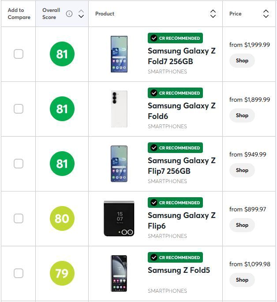Viewport: 277px width, 302px height.
Task: Sort the Product column
Action: tap(213, 14)
